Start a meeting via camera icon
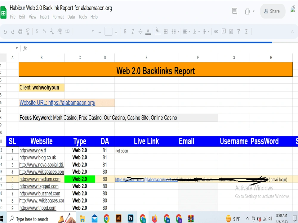This screenshot has height=223, width=298. pyautogui.click(x=247, y=12)
